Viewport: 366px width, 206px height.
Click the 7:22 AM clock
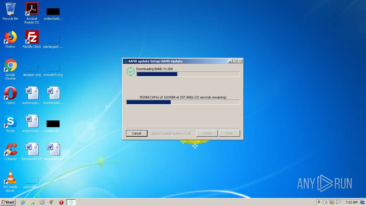point(351,202)
